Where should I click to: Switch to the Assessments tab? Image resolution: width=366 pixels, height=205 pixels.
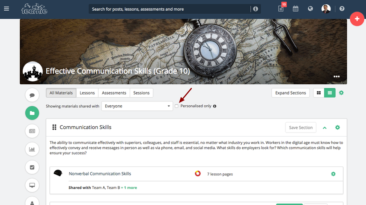pos(114,93)
